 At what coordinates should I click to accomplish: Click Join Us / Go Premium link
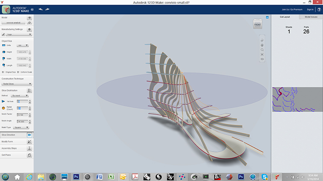(292, 9)
